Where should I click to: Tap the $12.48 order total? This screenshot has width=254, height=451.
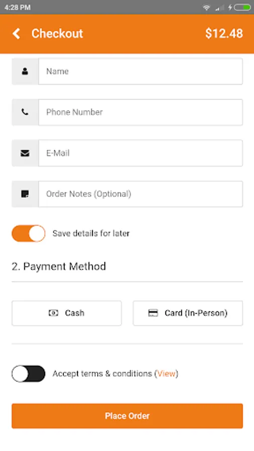[x=224, y=34]
